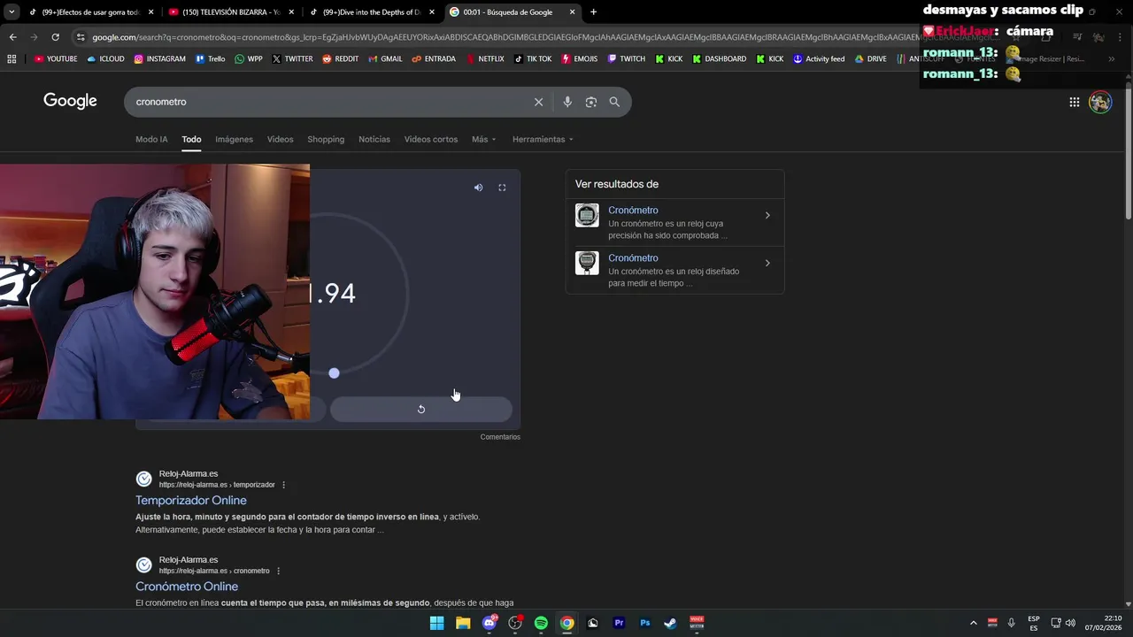The width and height of the screenshot is (1133, 637).
Task: Expand the Más dropdown
Action: [483, 139]
